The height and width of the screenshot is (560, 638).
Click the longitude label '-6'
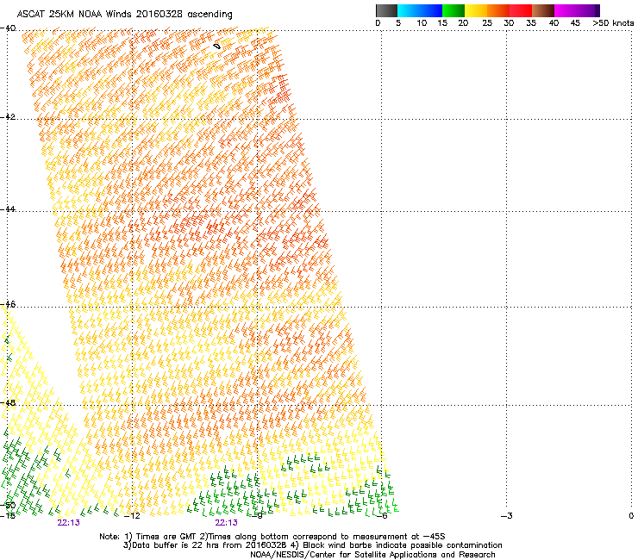pyautogui.click(x=382, y=516)
